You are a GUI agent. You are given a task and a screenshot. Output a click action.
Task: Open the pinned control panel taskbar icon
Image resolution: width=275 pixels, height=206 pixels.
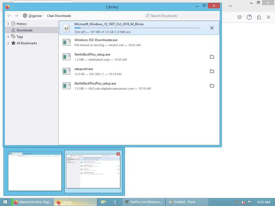point(115,202)
